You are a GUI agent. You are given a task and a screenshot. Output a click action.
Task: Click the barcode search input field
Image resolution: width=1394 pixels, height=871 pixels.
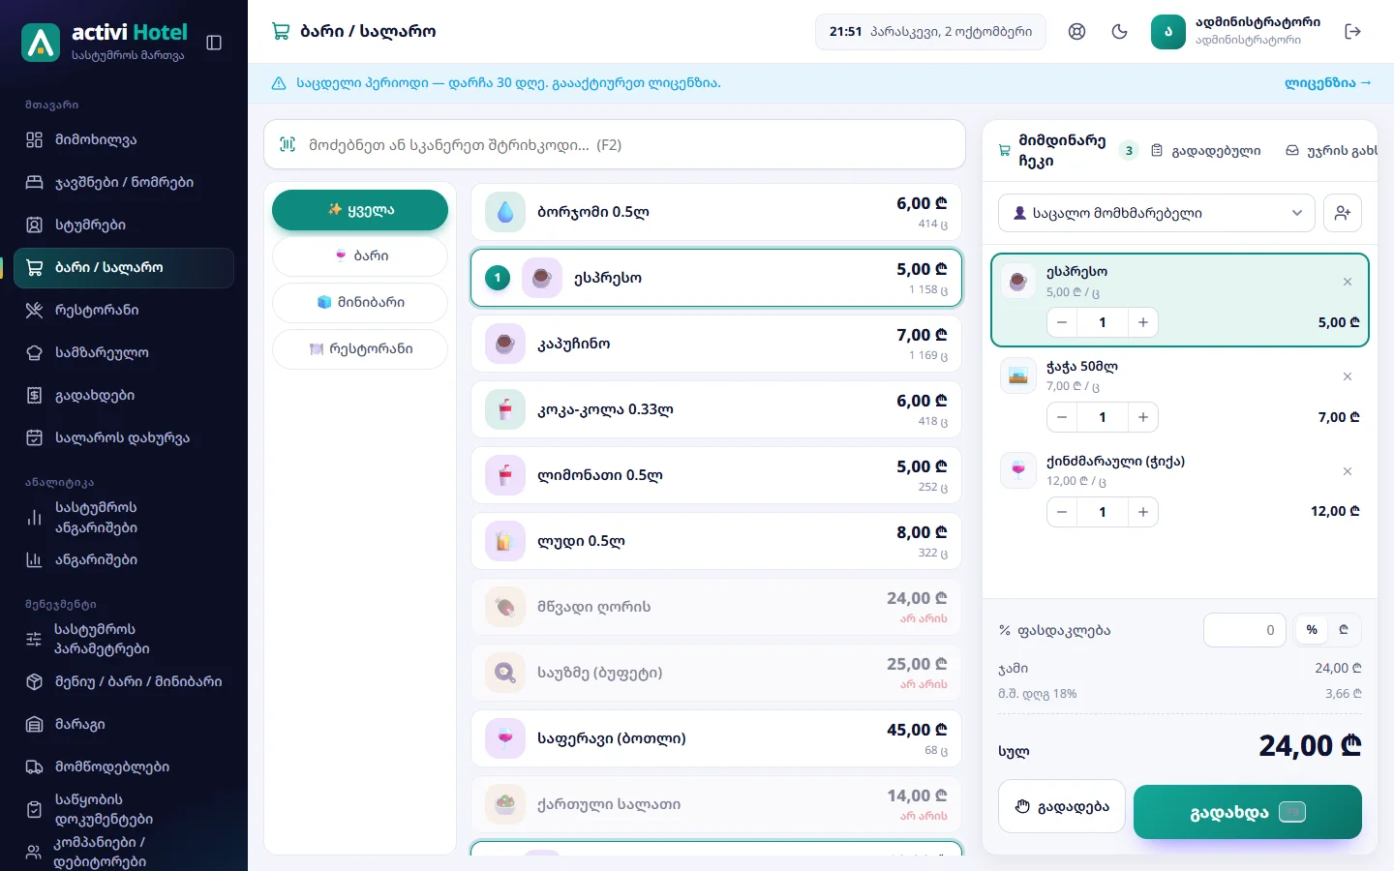point(615,145)
